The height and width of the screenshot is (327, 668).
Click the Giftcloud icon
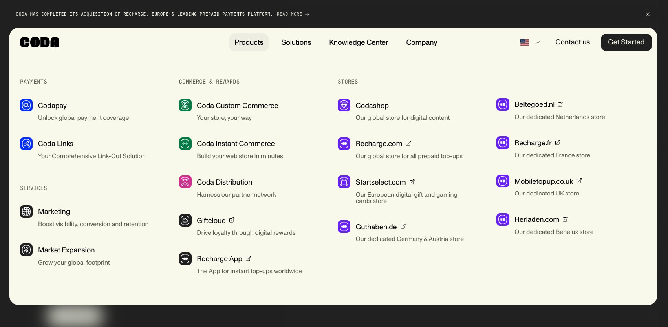click(x=185, y=220)
